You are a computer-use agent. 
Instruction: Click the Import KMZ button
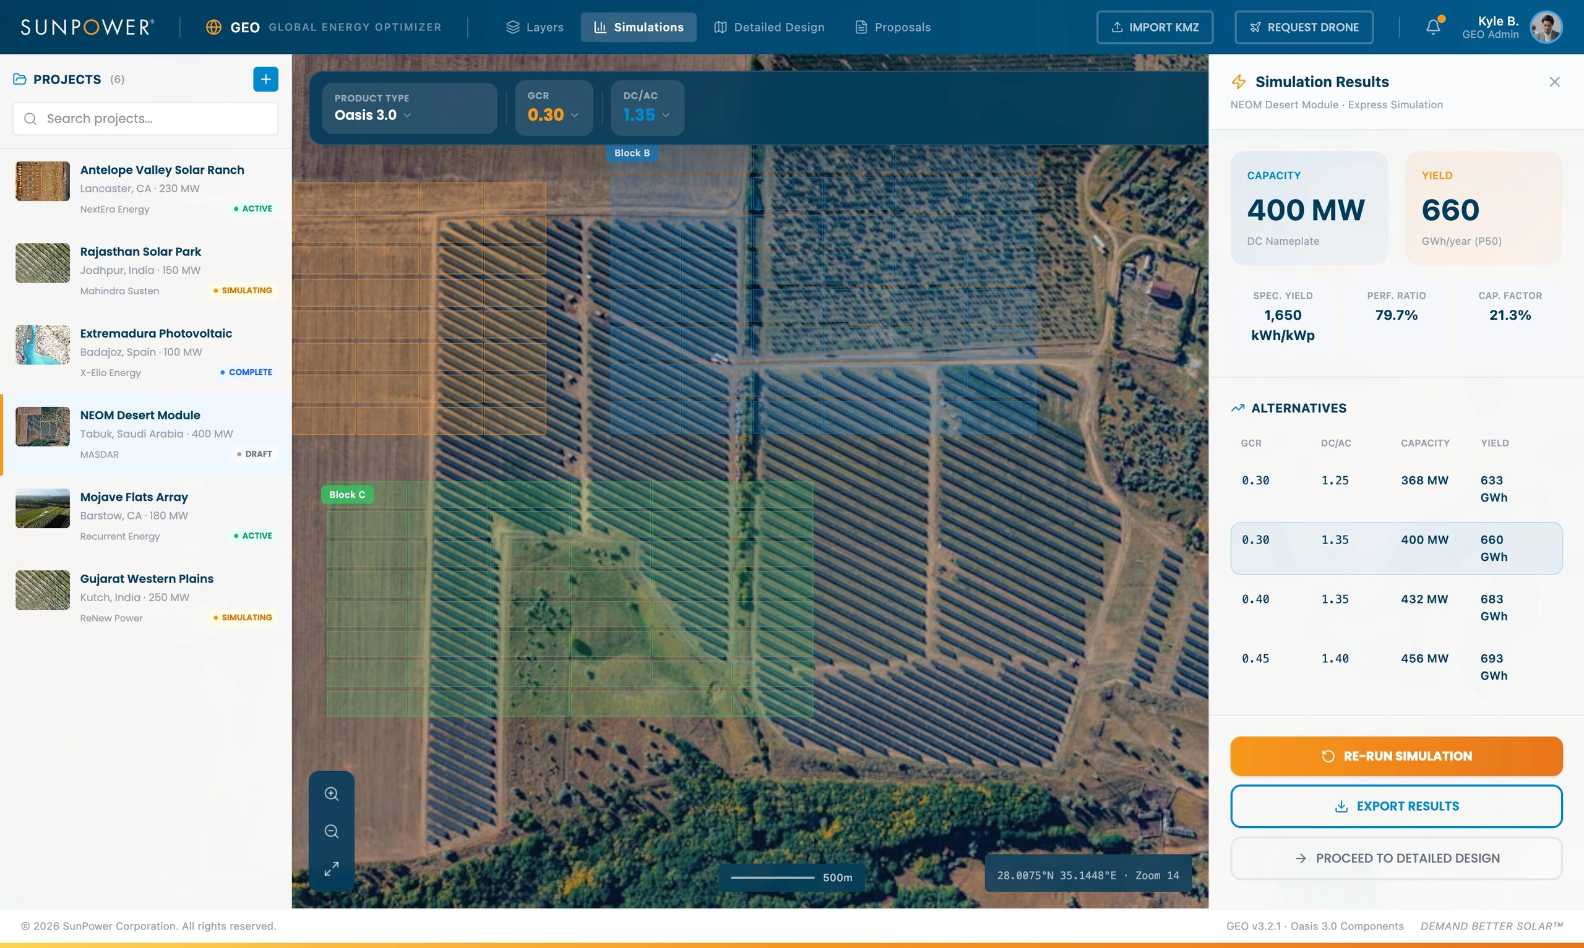1155,27
